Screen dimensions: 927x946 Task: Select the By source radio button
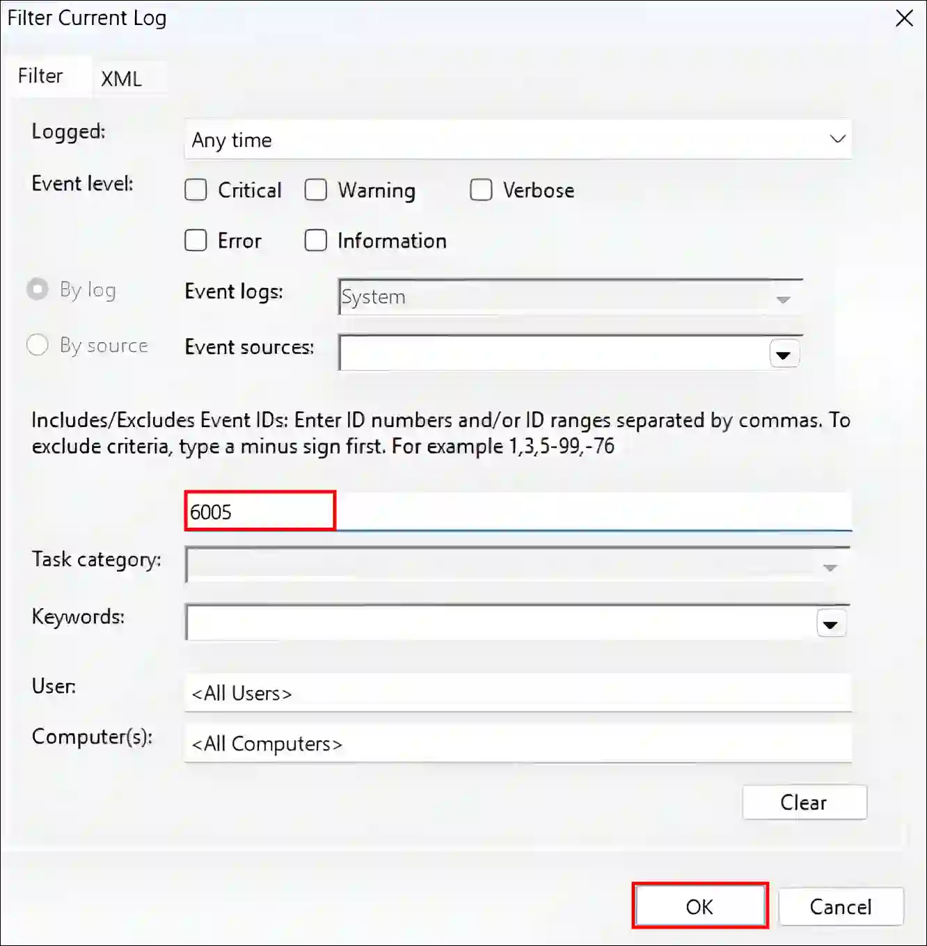pyautogui.click(x=38, y=345)
